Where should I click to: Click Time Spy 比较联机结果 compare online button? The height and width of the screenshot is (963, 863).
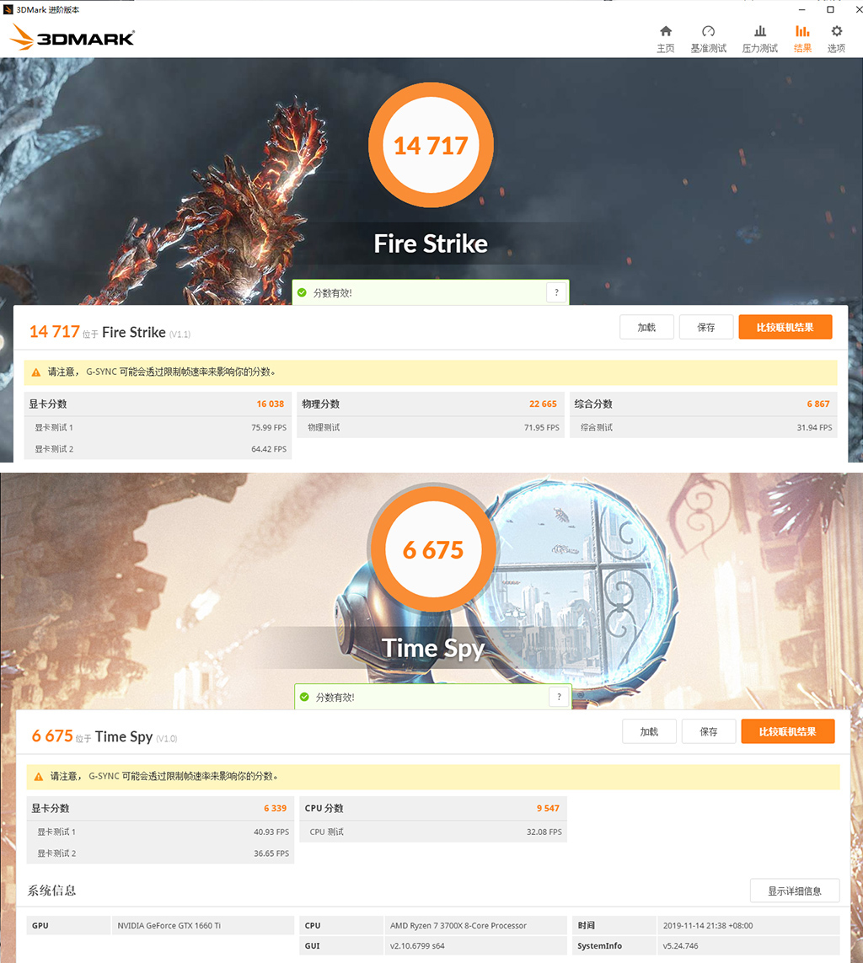click(x=787, y=731)
